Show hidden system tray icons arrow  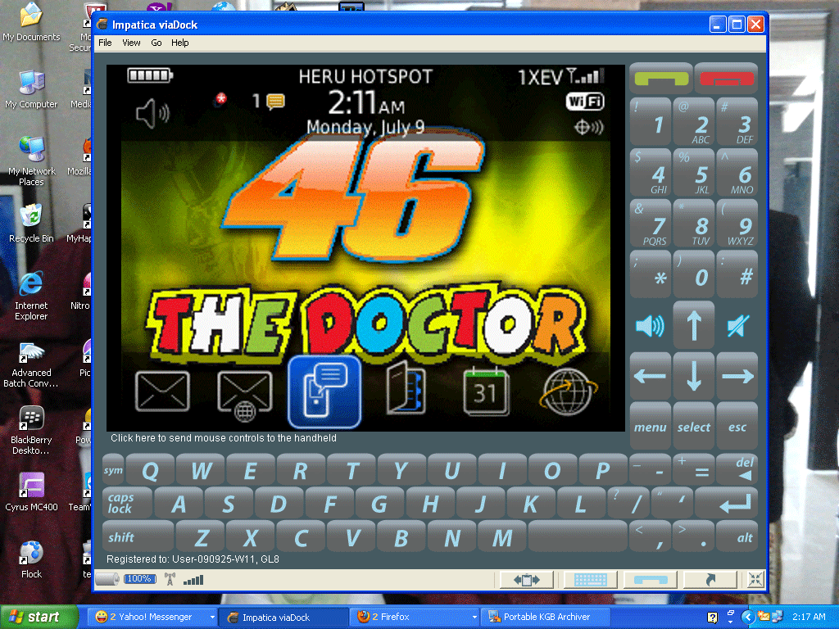pos(748,618)
